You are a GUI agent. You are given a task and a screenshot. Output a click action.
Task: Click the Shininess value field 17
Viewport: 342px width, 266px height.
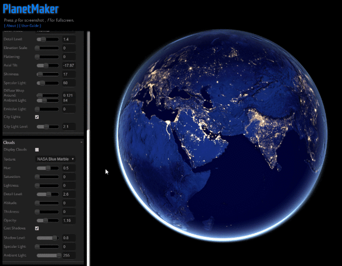(69, 74)
